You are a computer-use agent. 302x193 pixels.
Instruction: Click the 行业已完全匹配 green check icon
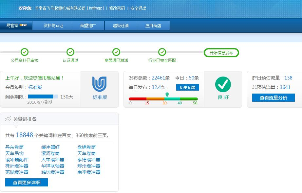pos(162,52)
